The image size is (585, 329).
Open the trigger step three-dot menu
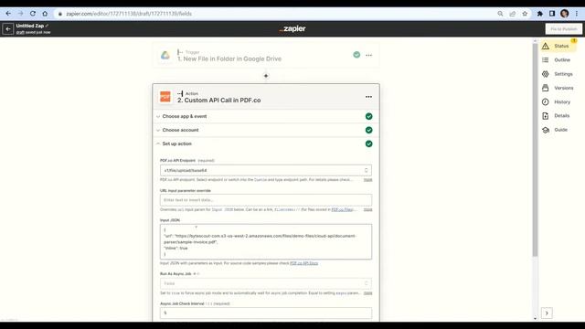pos(368,55)
